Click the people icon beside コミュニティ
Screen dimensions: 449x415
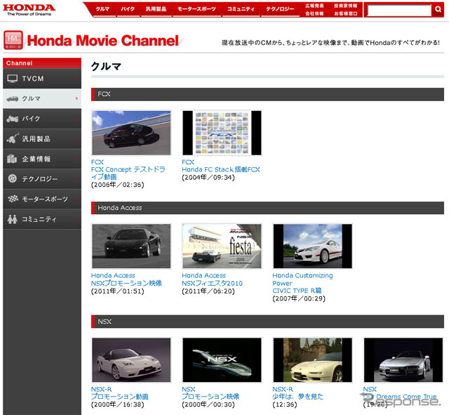click(13, 219)
